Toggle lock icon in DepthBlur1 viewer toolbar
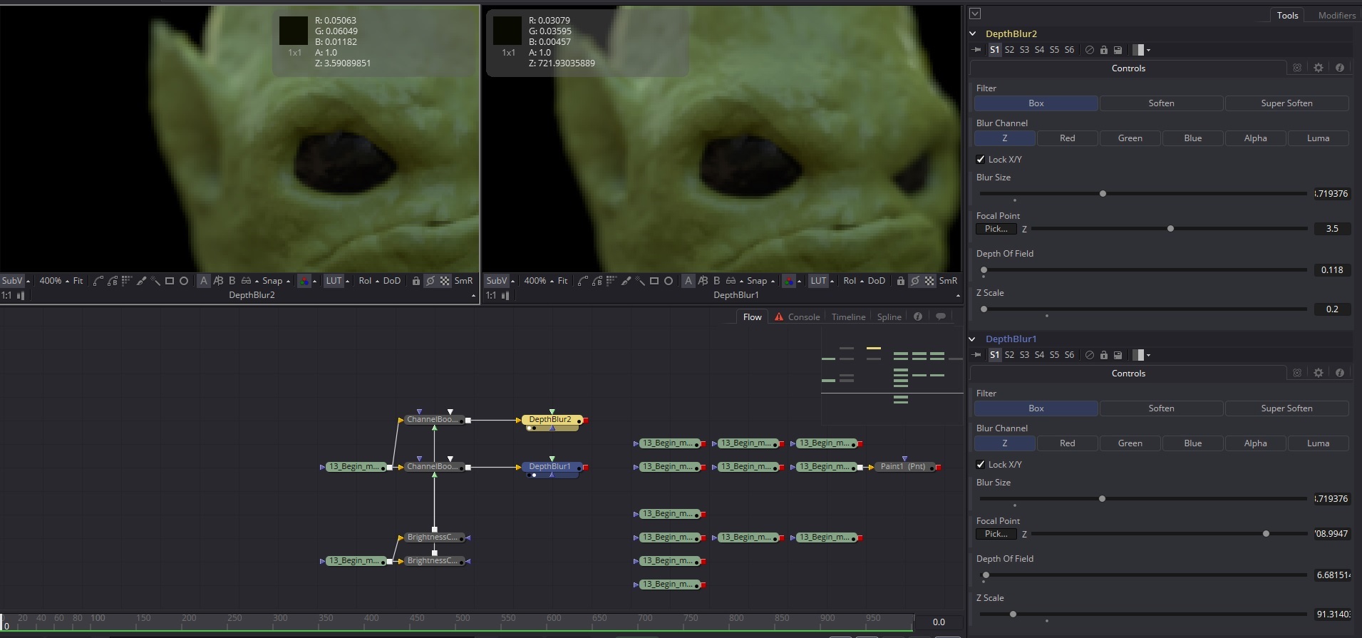The height and width of the screenshot is (638, 1362). [901, 281]
